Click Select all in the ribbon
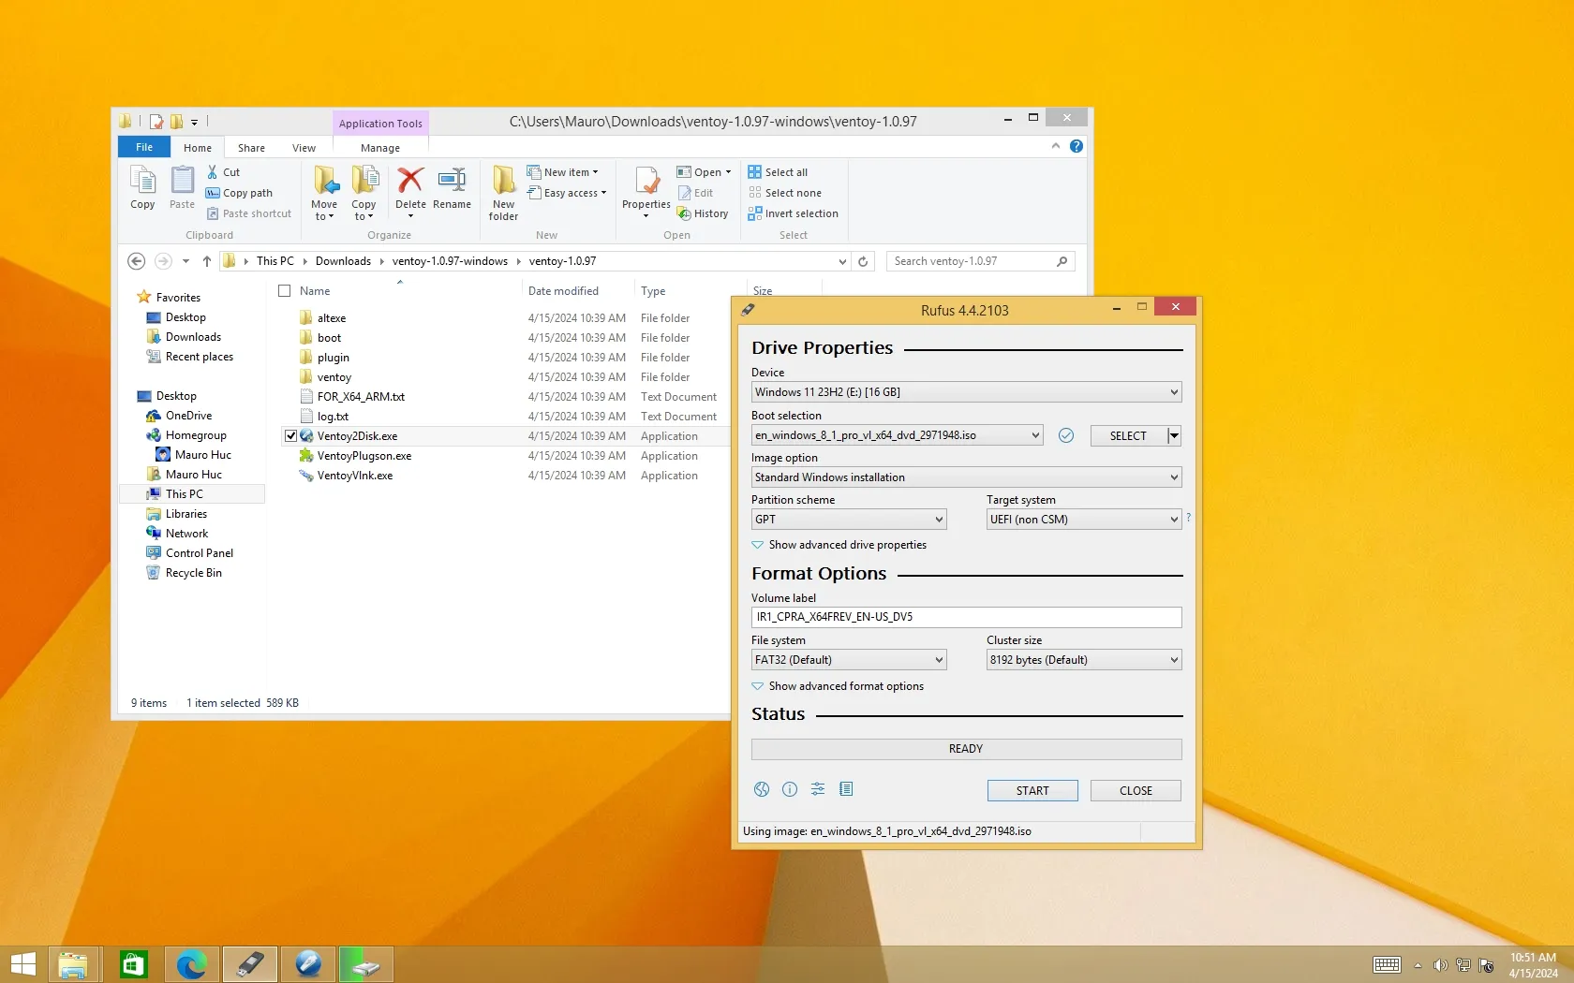The height and width of the screenshot is (983, 1574). click(x=778, y=172)
